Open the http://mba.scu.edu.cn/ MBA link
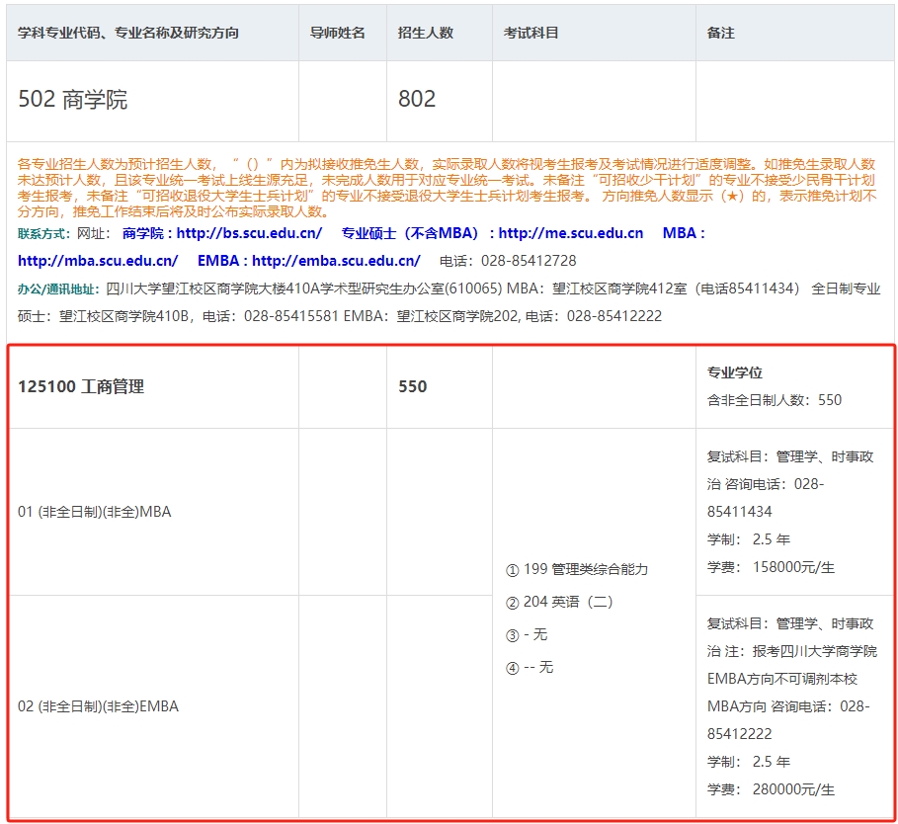Image resolution: width=898 pixels, height=824 pixels. pos(98,261)
